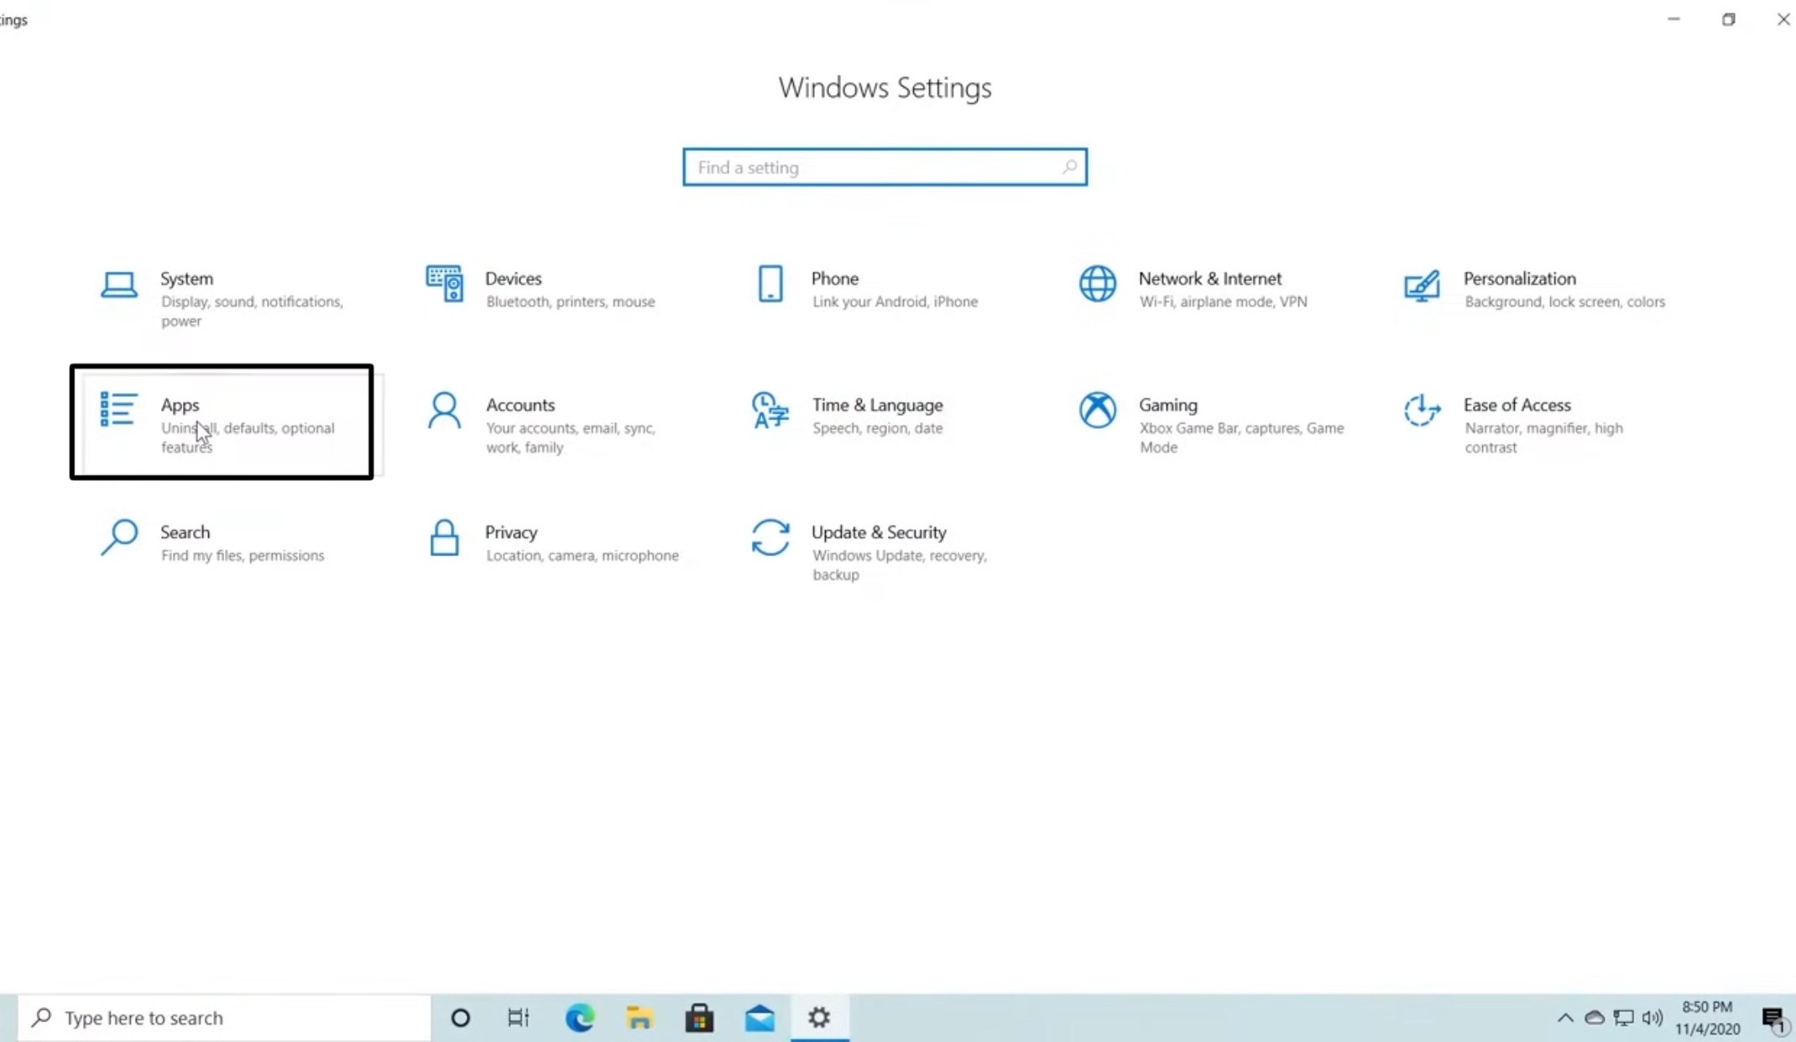The height and width of the screenshot is (1042, 1796).
Task: Open the Apps settings label
Action: point(180,405)
